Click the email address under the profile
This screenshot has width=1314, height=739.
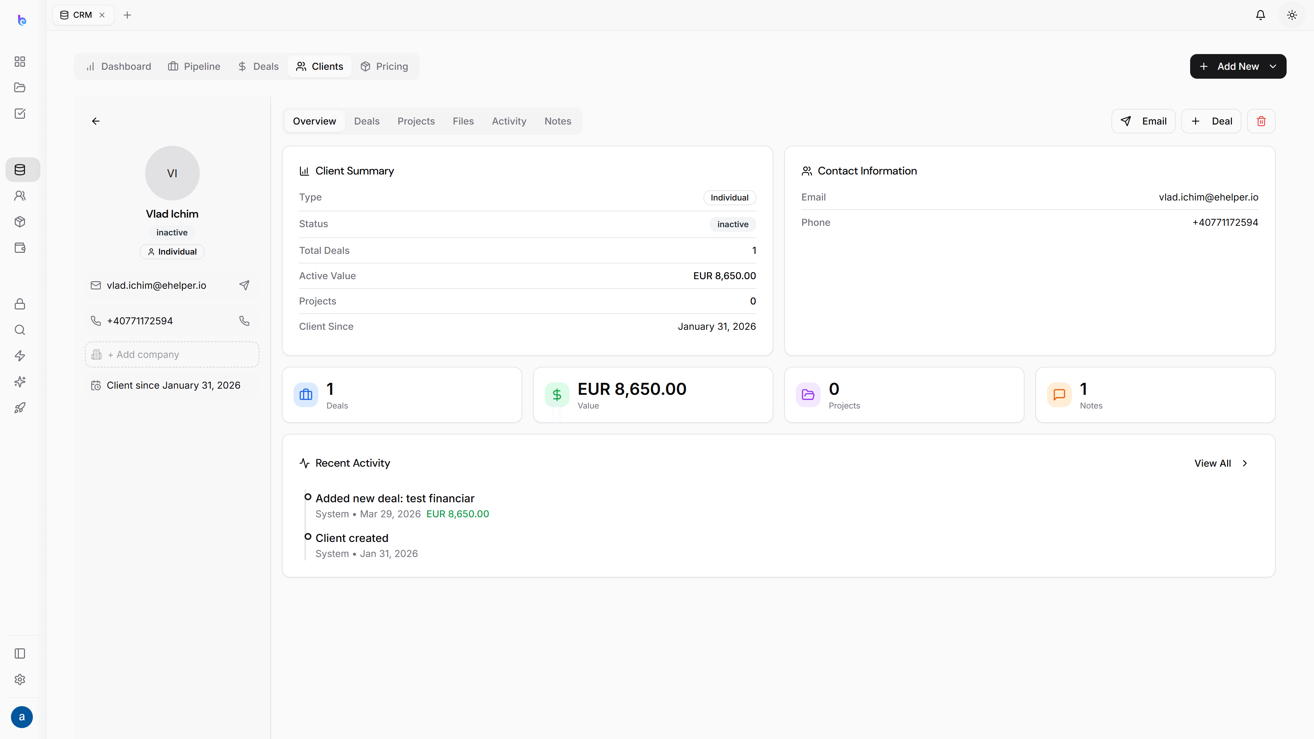(157, 286)
